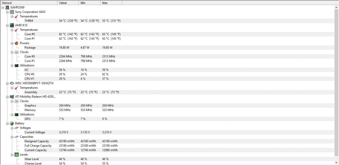Collapse the Clocks group under AMD K10
The width and height of the screenshot is (339, 165).
click(12, 52)
